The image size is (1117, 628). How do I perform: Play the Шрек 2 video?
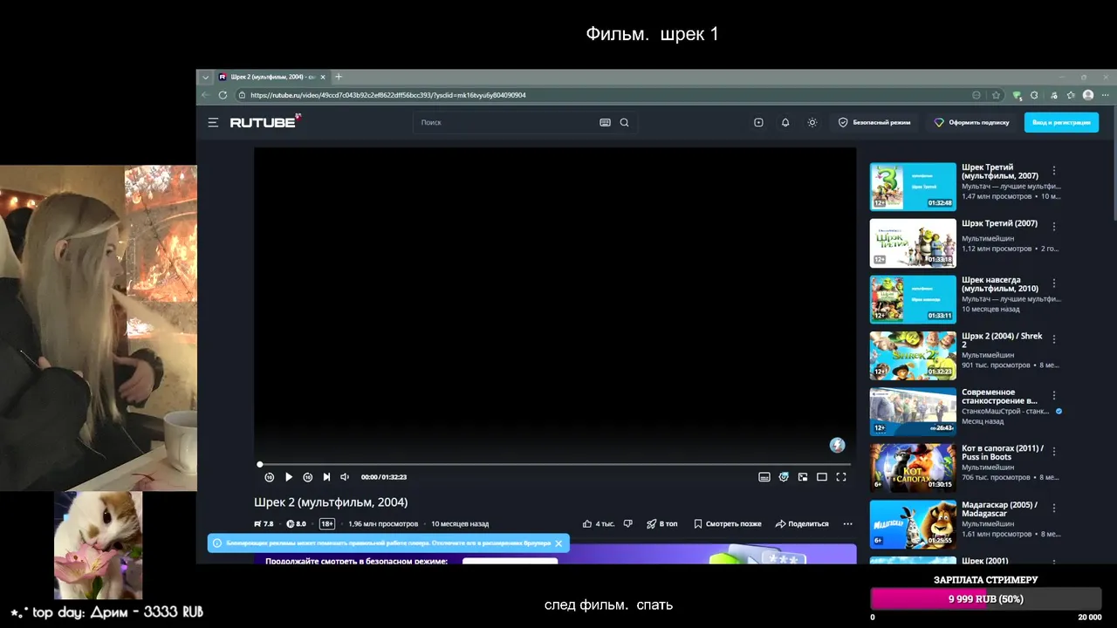[x=289, y=477]
